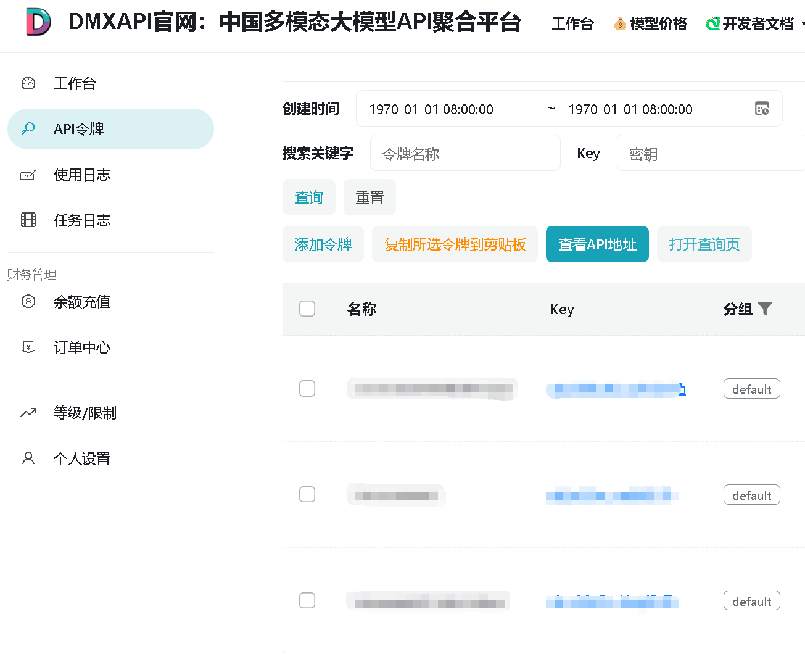This screenshot has width=805, height=672.
Task: Copy the first row's key via copy icon
Action: [x=682, y=389]
